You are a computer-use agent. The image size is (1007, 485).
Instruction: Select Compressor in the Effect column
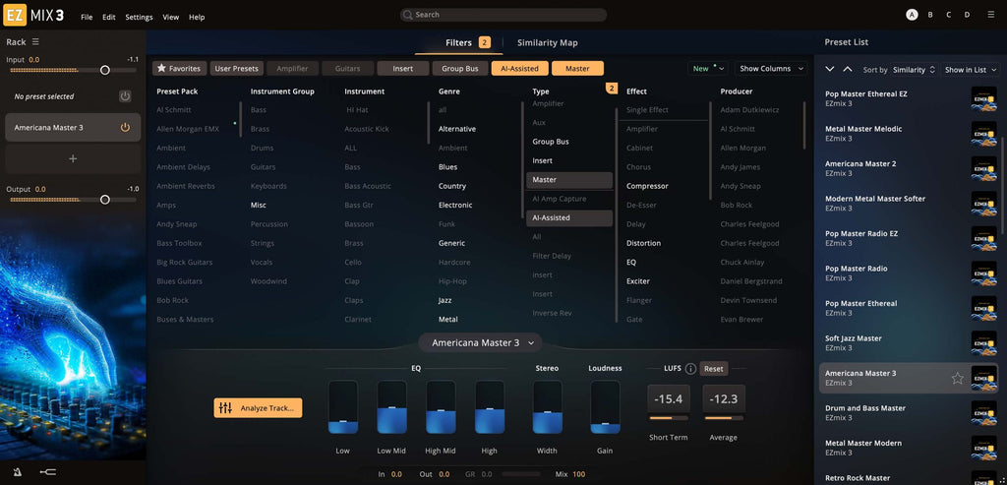[x=647, y=186]
